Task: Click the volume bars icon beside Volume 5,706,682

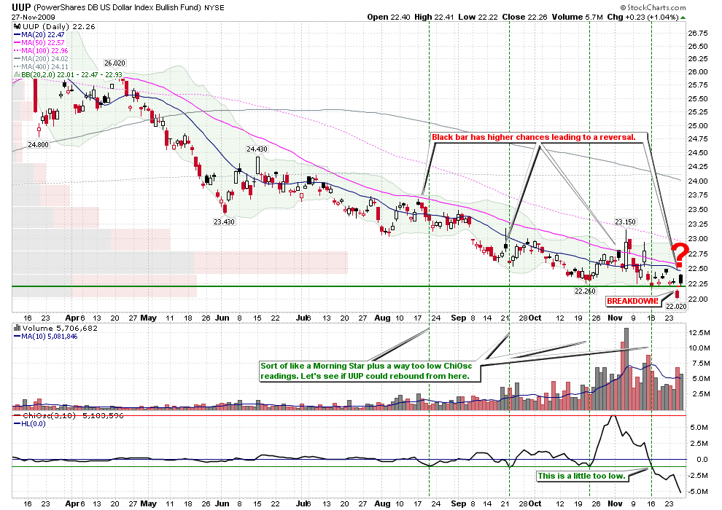Action: pos(18,329)
